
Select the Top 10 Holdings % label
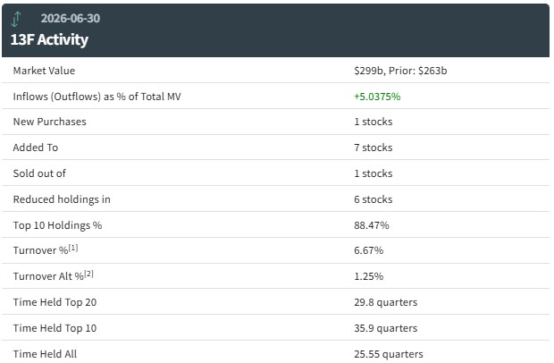(x=57, y=225)
